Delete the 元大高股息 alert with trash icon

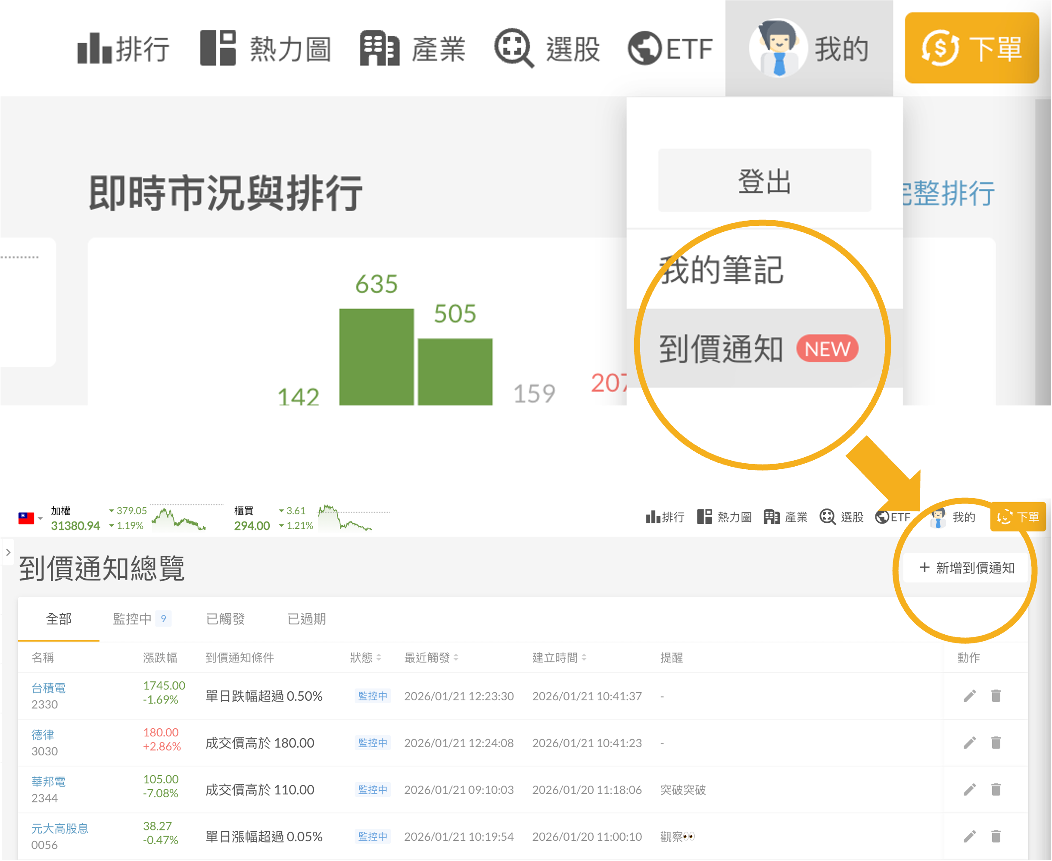[x=996, y=837]
